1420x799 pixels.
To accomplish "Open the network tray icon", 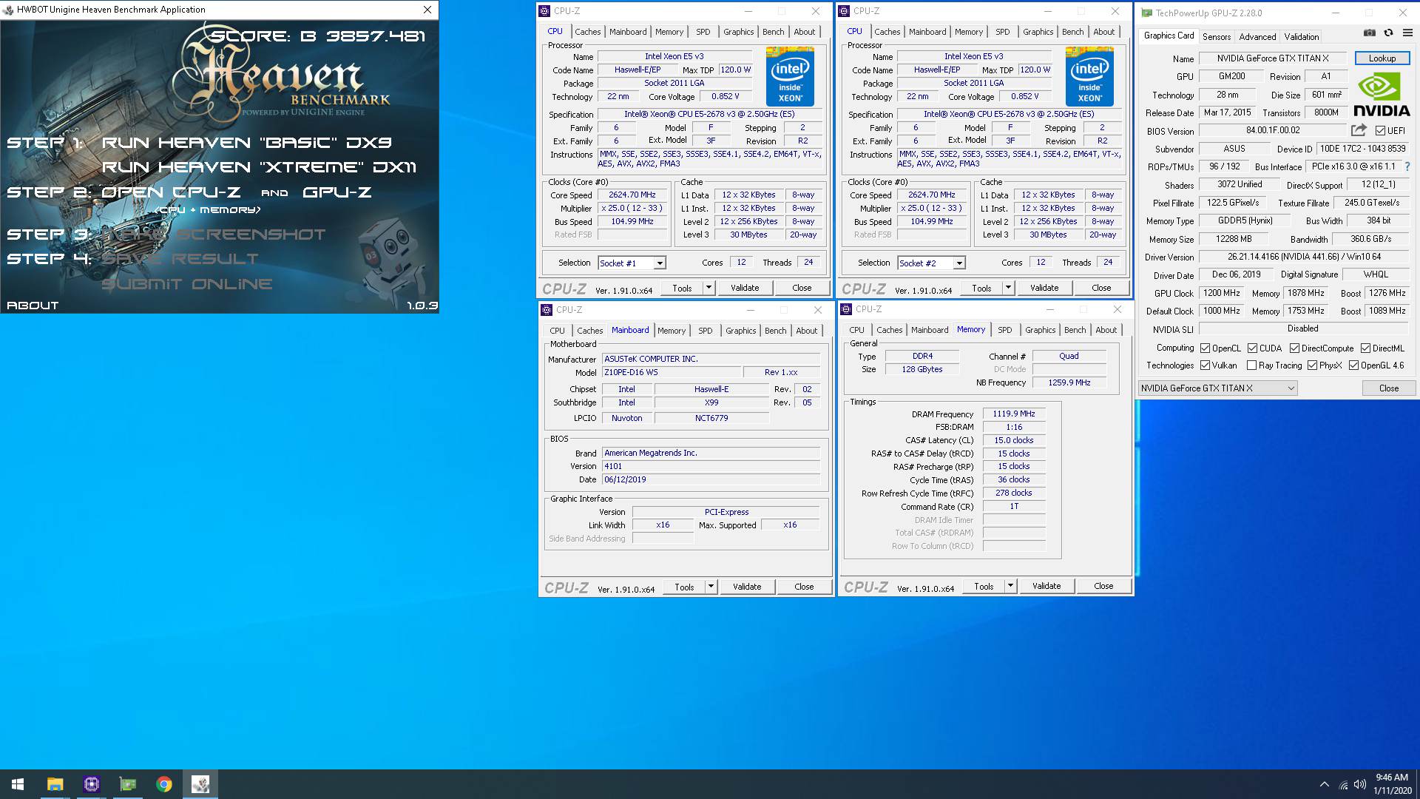I will click(1342, 785).
